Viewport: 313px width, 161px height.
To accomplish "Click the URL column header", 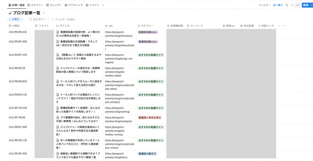I will tap(109, 26).
